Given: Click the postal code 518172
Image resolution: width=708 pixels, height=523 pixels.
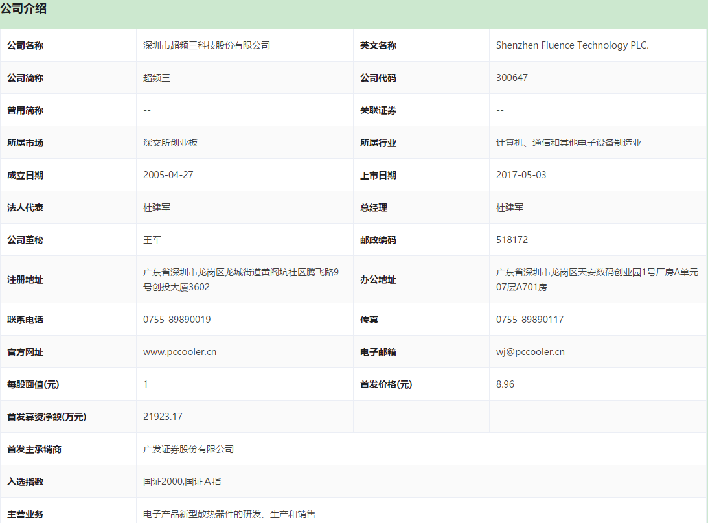Looking at the screenshot, I should coord(512,240).
